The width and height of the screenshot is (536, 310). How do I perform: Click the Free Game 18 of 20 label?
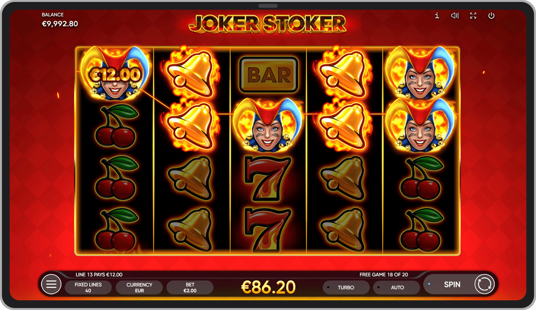[x=384, y=274]
